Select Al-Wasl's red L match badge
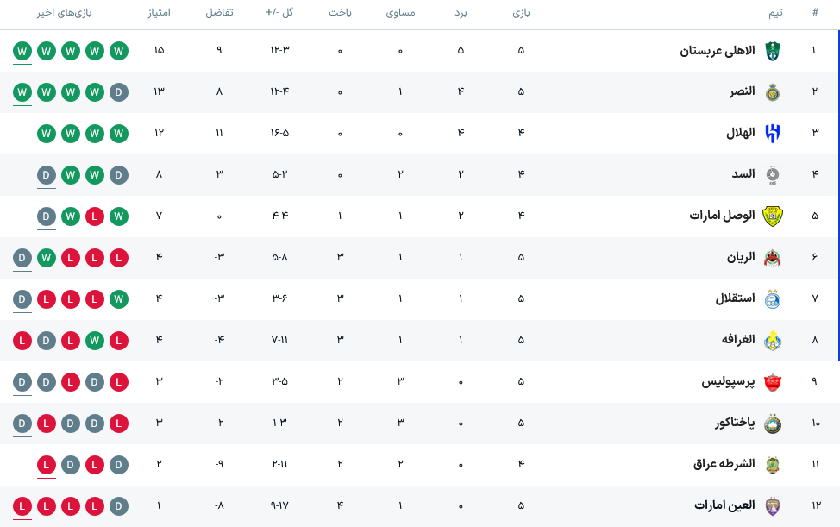The image size is (840, 527). coord(95,216)
